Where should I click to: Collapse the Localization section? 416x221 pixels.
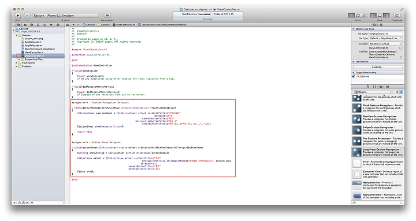coord(354,62)
